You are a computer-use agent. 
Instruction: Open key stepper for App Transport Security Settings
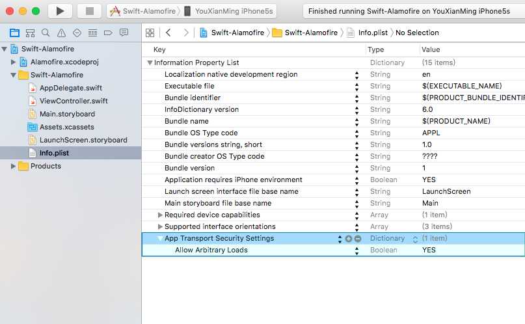pyautogui.click(x=340, y=239)
